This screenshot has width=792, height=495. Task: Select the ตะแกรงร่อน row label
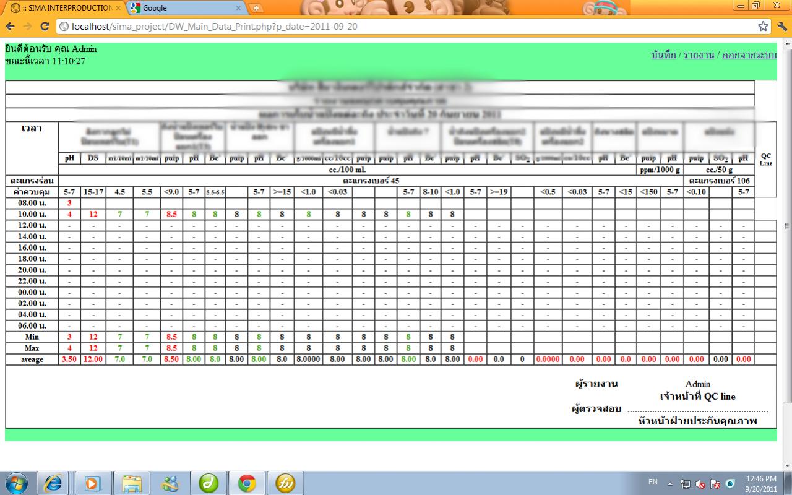pyautogui.click(x=31, y=181)
